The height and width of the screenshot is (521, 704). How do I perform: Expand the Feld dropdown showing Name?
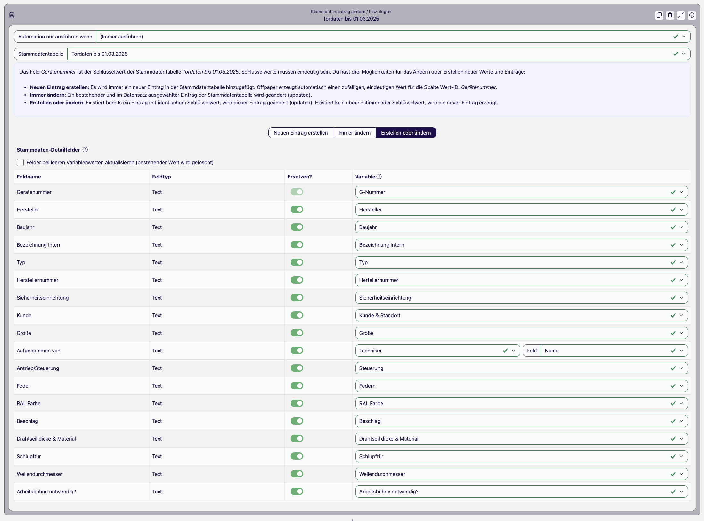[614, 351]
